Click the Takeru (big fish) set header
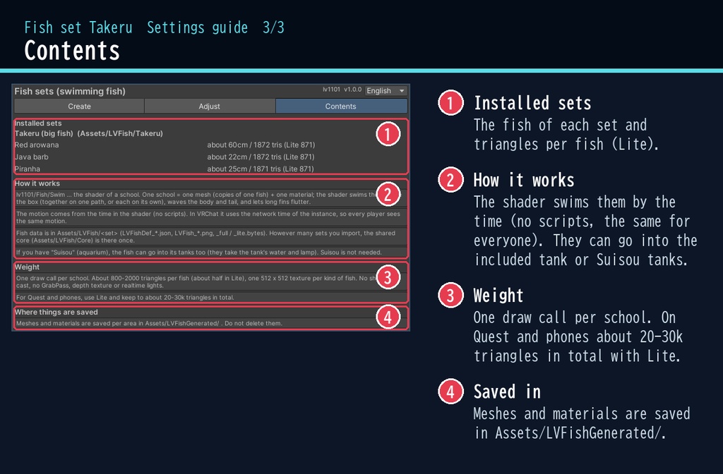 point(88,133)
